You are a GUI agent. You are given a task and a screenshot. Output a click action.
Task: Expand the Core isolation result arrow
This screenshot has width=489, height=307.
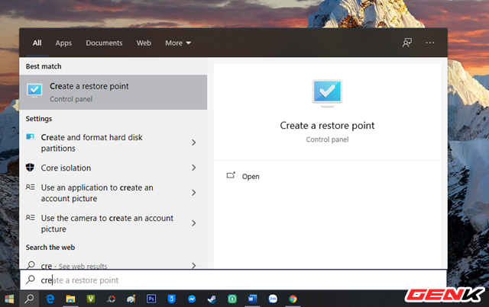[193, 168]
